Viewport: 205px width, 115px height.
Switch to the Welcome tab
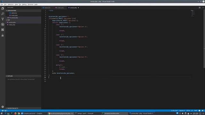(x=47, y=8)
